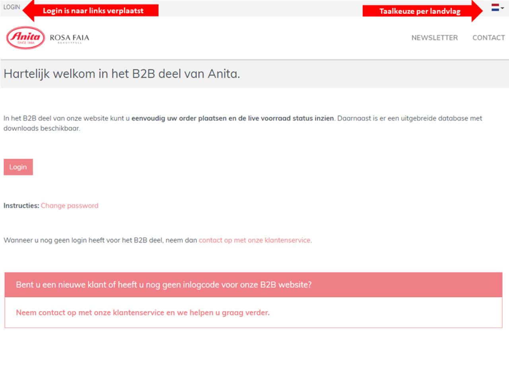Click the Anita oval logo

click(x=26, y=38)
